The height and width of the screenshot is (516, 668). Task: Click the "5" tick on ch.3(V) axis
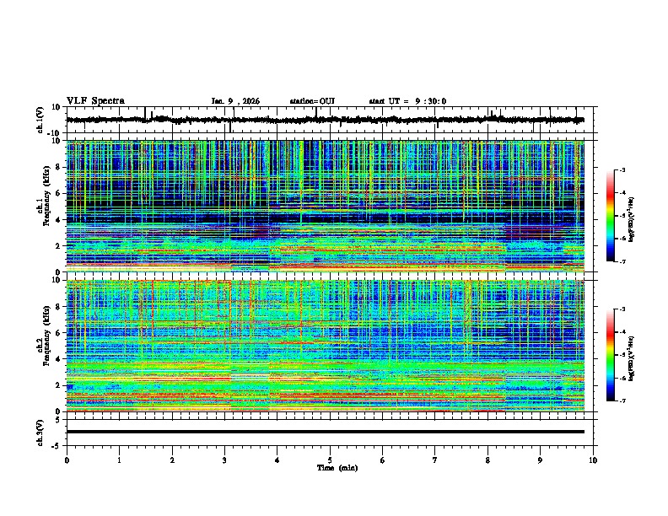point(59,420)
